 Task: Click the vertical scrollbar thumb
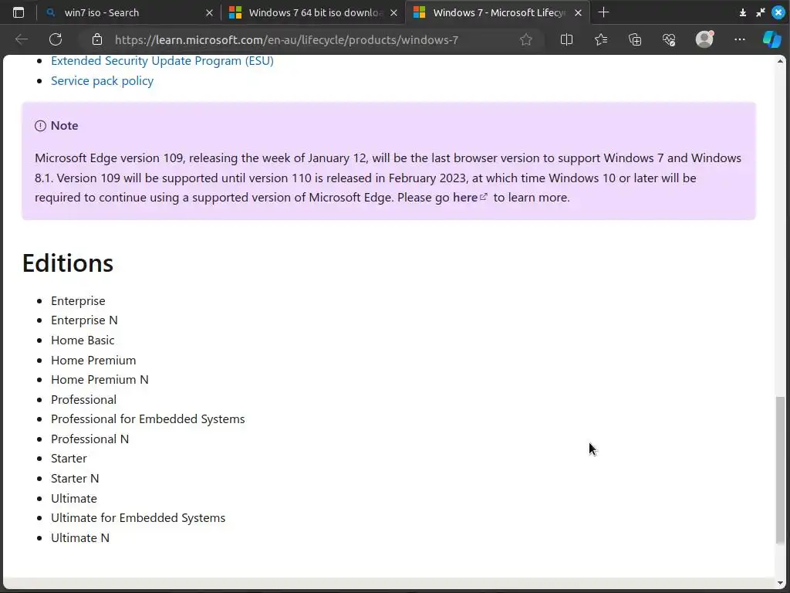[781, 470]
